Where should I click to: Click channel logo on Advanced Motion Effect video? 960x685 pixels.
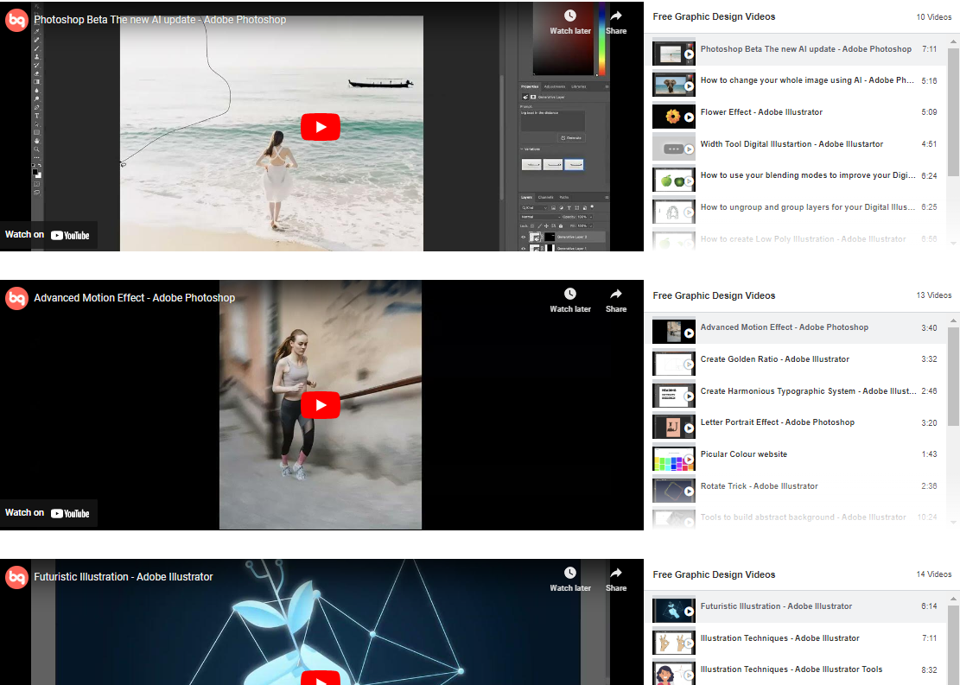(16, 298)
